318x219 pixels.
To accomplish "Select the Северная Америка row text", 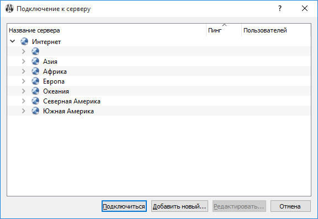I will point(72,101).
